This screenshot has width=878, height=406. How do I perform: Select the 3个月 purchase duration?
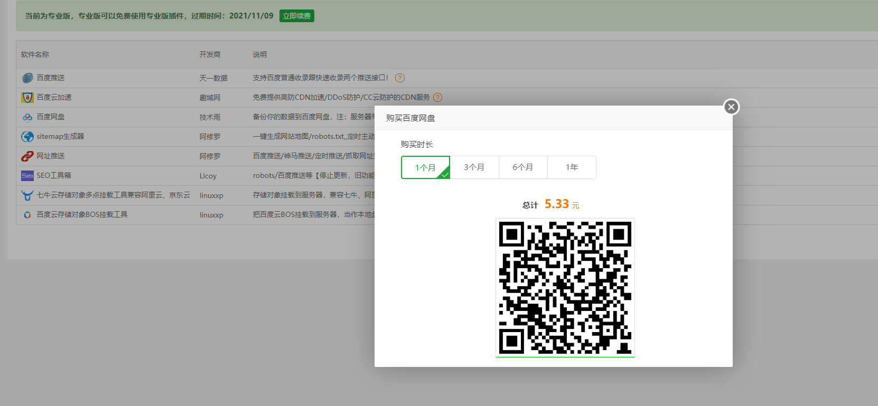tap(474, 167)
